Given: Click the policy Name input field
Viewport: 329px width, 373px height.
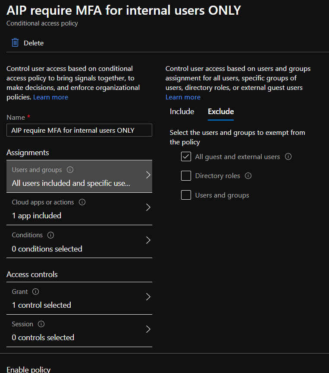Looking at the screenshot, I should point(79,130).
